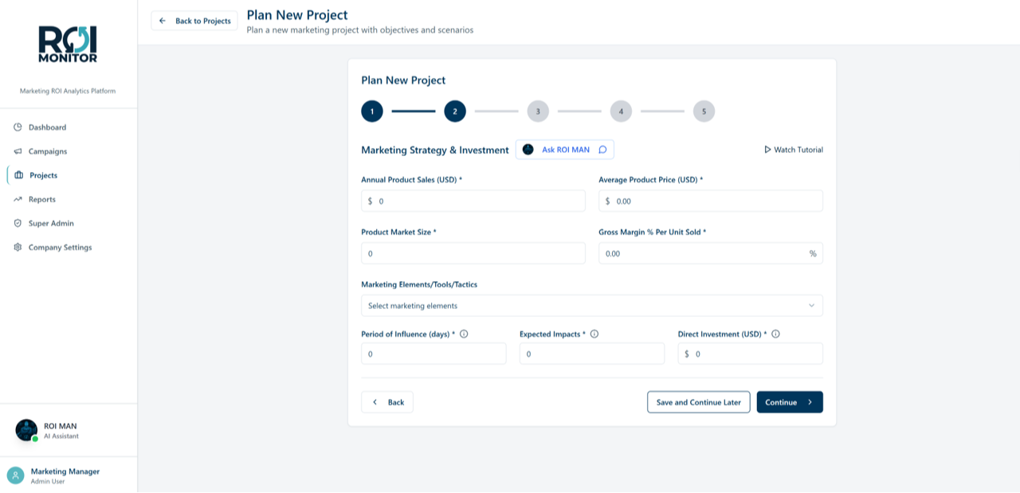Click Period of Influence info icon

click(464, 335)
